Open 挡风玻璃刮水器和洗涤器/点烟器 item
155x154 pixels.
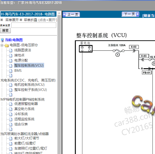[25, 134]
